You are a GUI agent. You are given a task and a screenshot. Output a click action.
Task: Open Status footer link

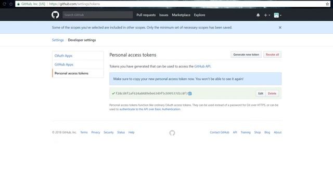(x=121, y=132)
